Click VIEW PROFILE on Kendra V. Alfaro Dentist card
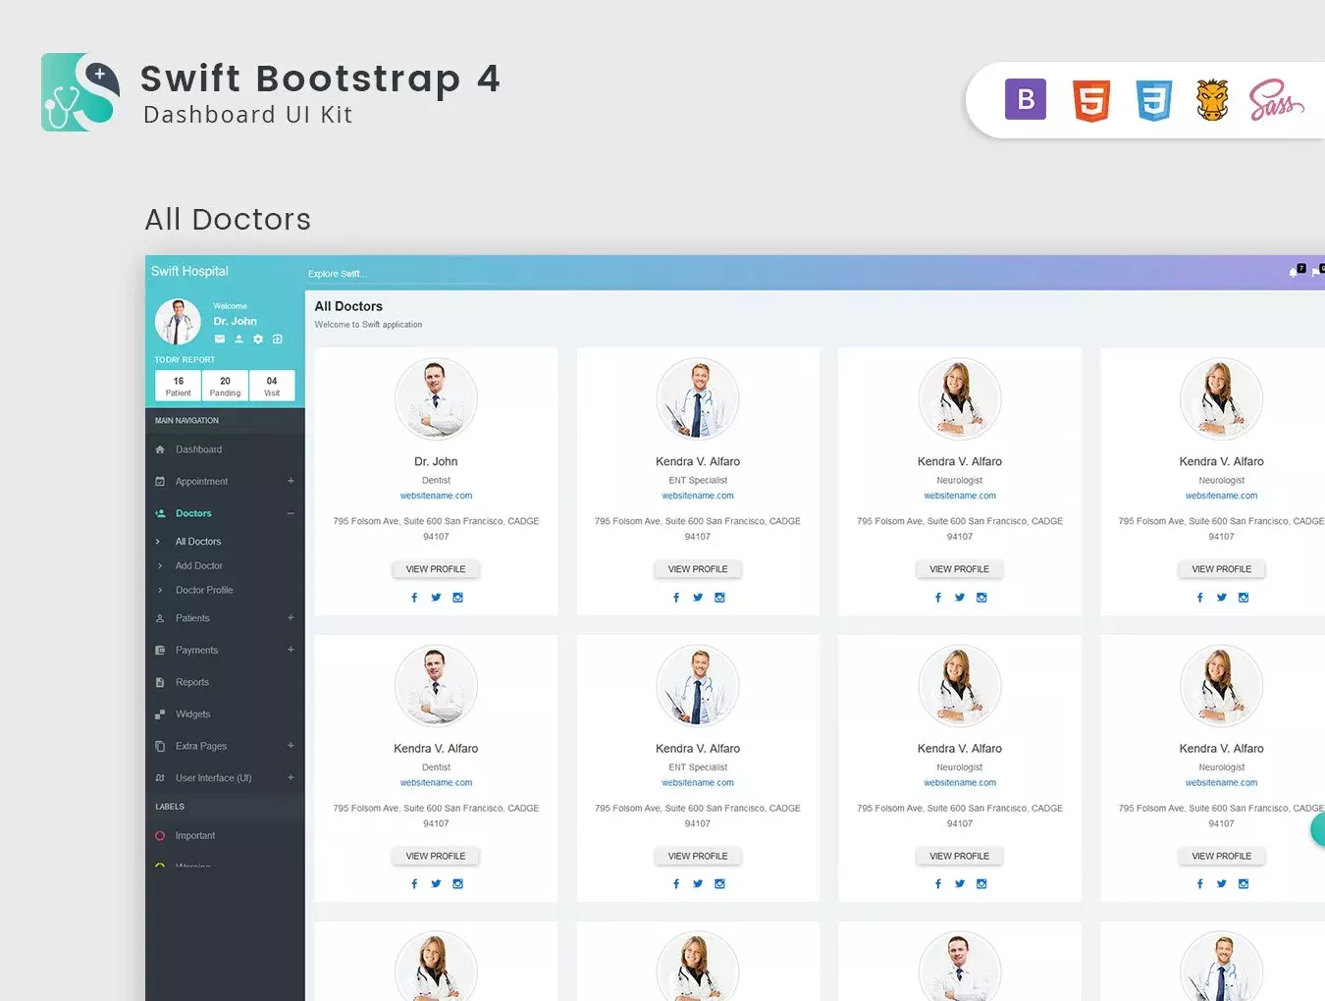 [x=436, y=857]
